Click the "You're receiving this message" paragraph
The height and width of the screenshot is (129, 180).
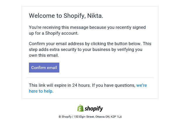(x=87, y=30)
